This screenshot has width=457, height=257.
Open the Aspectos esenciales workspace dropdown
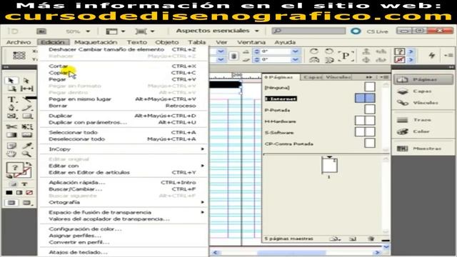[x=217, y=31]
